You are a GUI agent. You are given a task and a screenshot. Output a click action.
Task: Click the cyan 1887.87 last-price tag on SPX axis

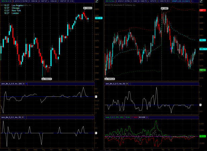[x=99, y=18]
